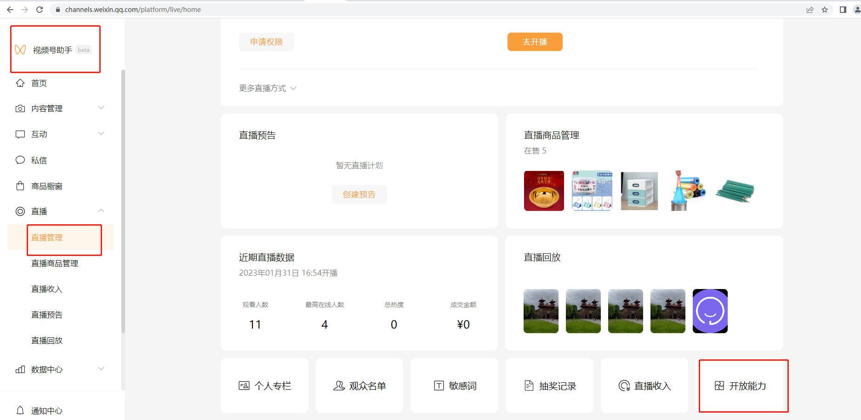Screen dimensions: 861x420
Task: Click the 开放能力 puzzle icon
Action: [719, 386]
